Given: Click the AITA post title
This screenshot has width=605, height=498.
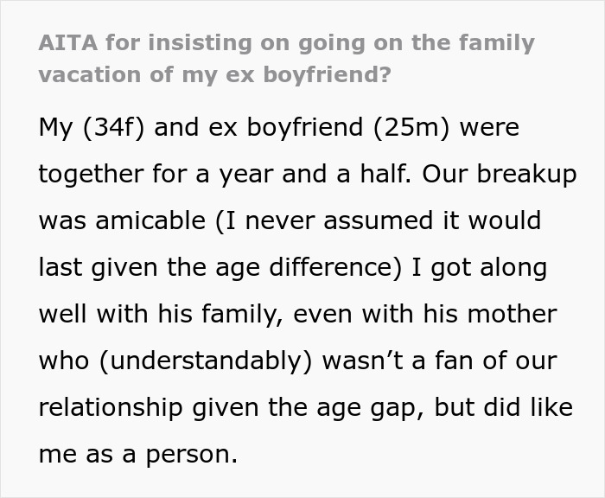Looking at the screenshot, I should click(285, 42).
